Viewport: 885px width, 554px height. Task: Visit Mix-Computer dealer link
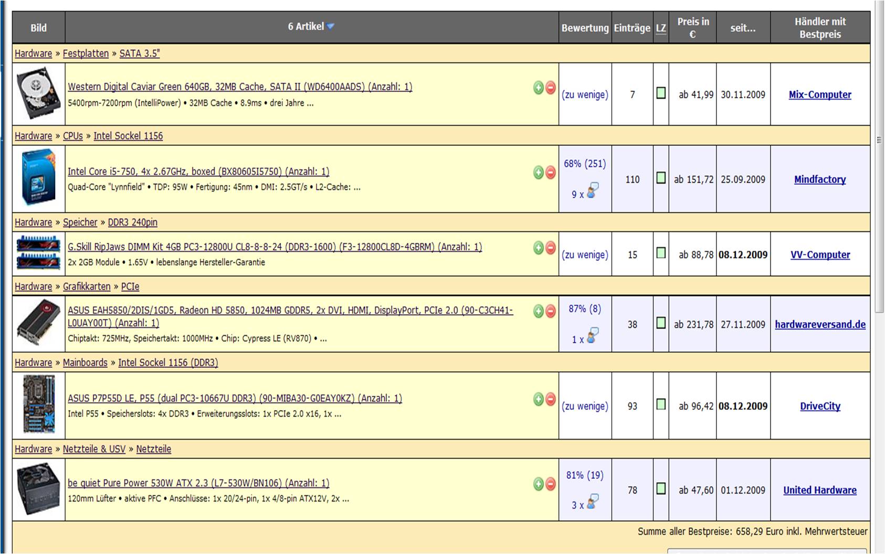(820, 95)
